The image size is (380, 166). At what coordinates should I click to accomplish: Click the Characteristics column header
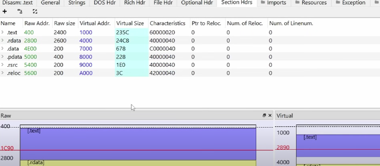167,23
